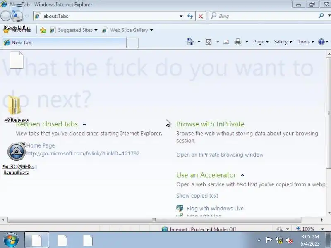Expand the Print dropdown arrow
This screenshot has height=248, width=331.
coord(247,42)
